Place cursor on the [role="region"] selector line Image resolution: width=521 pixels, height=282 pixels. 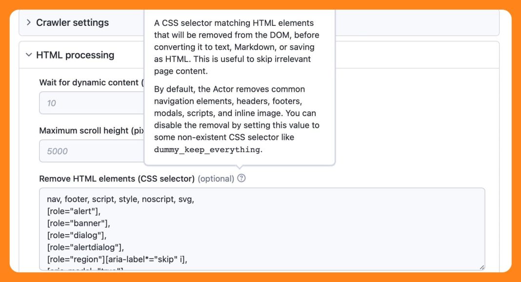(117, 259)
